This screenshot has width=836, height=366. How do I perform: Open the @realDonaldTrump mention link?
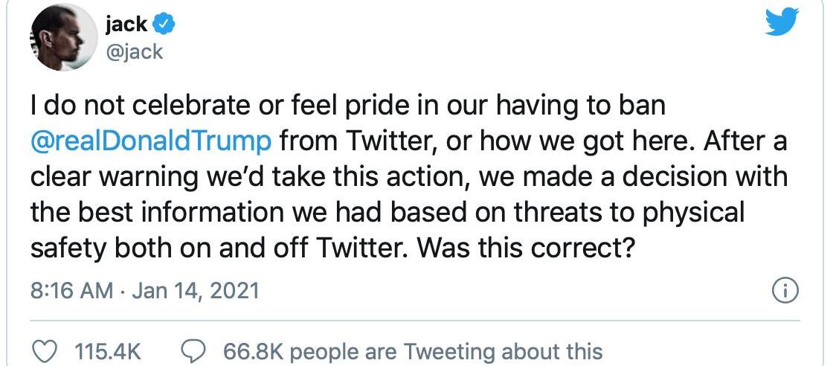pos(151,141)
